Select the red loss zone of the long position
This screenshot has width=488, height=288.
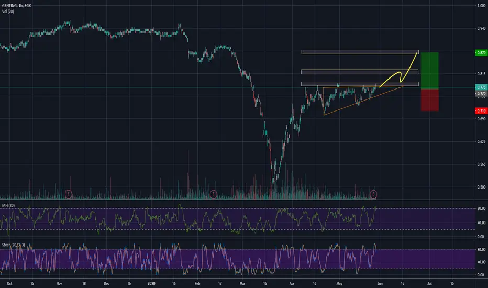pos(430,100)
